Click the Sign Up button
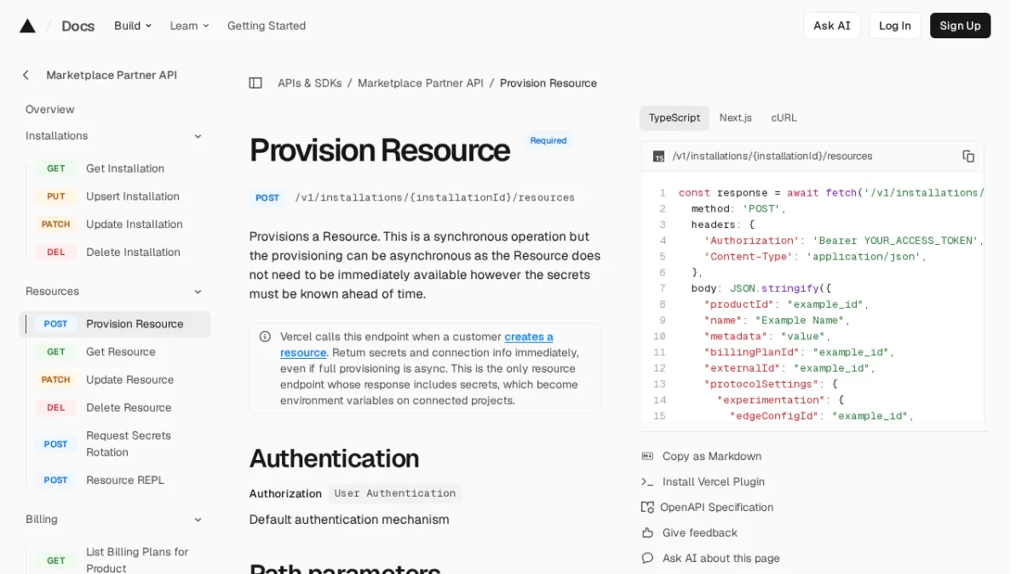 (x=961, y=26)
